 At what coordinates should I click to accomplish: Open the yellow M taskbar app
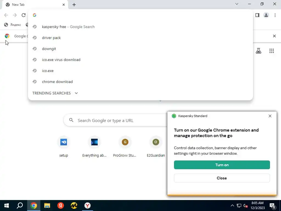pos(74,206)
